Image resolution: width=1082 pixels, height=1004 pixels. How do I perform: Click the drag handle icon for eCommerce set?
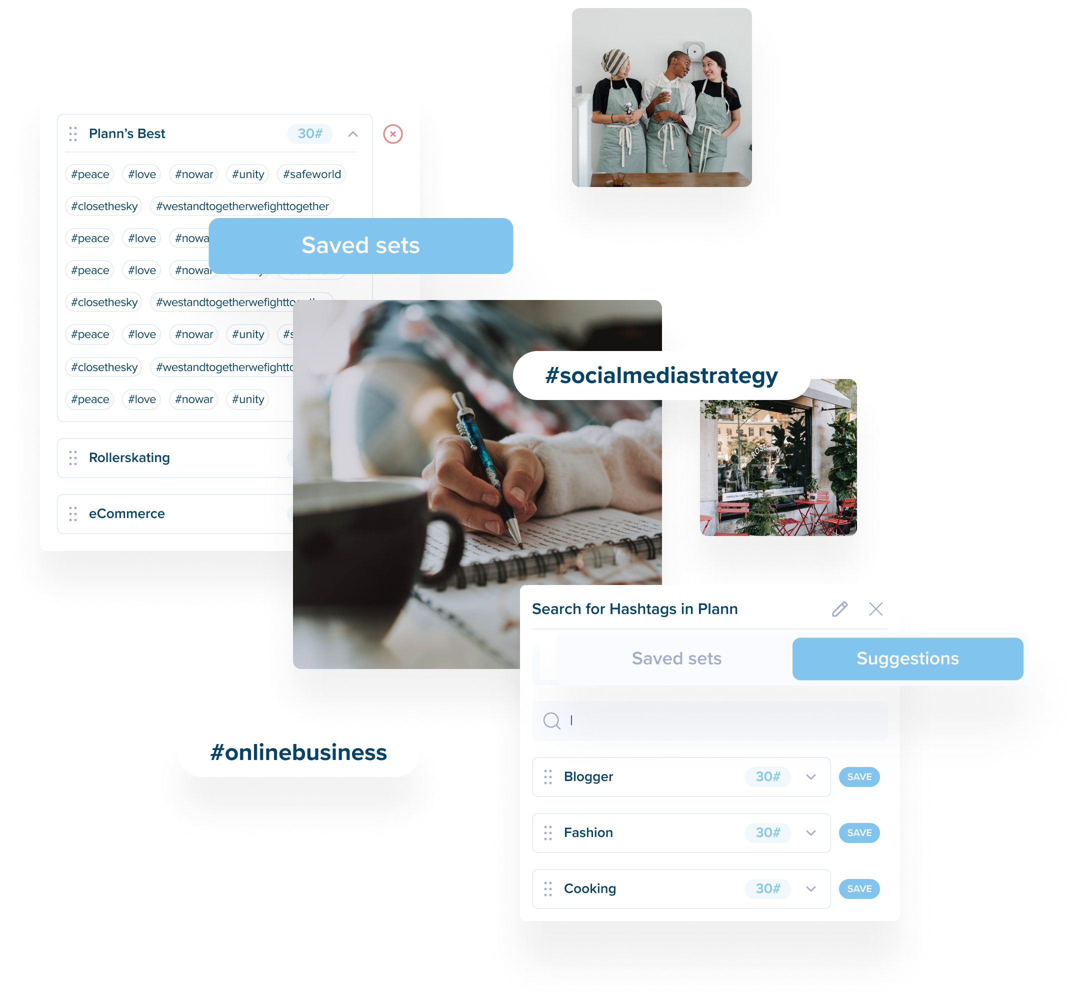click(x=73, y=514)
